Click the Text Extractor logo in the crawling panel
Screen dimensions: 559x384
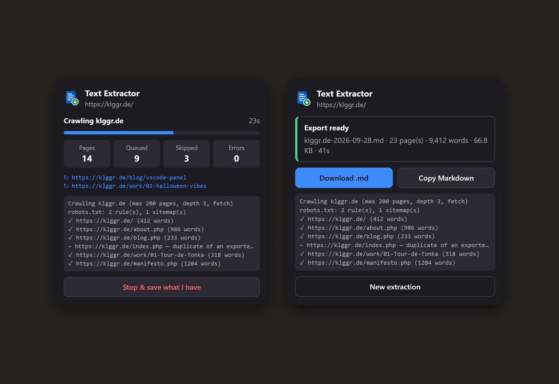point(72,98)
